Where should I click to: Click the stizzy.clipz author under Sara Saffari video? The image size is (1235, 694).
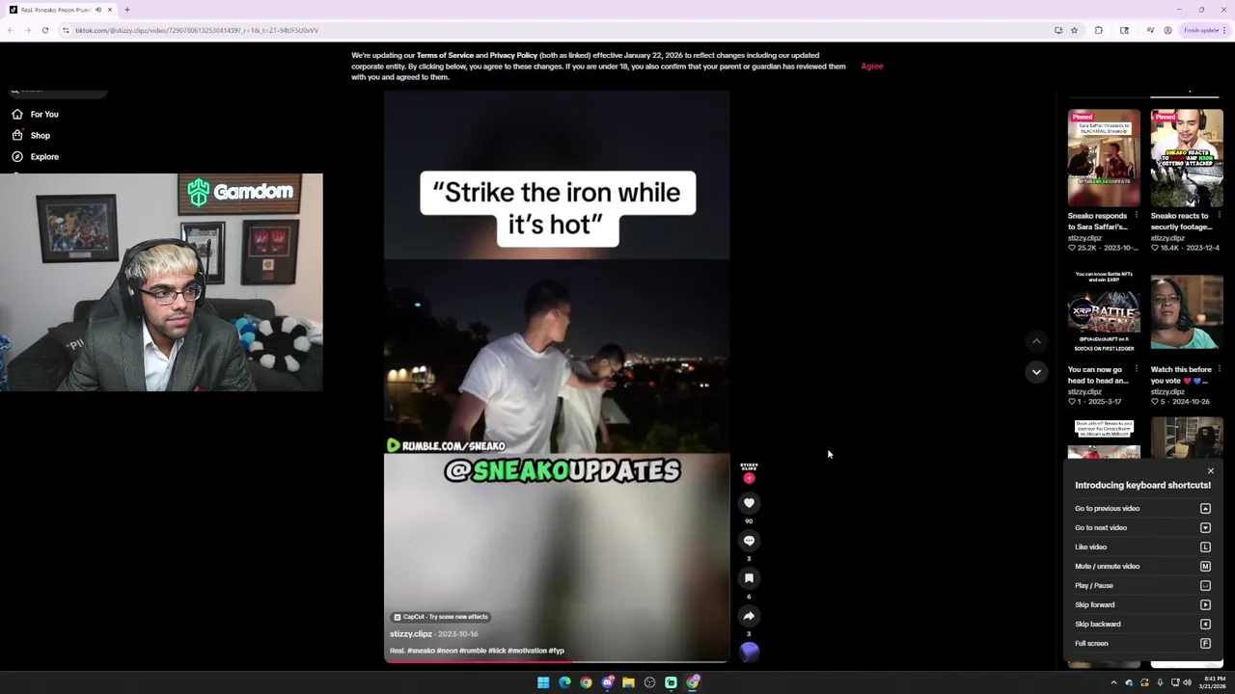[x=1084, y=238]
